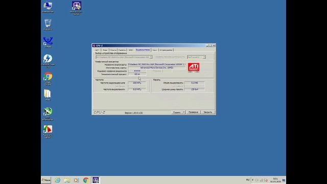Open Windows Media Player from the taskbar
This screenshot has height=184, width=327.
[x=76, y=180]
